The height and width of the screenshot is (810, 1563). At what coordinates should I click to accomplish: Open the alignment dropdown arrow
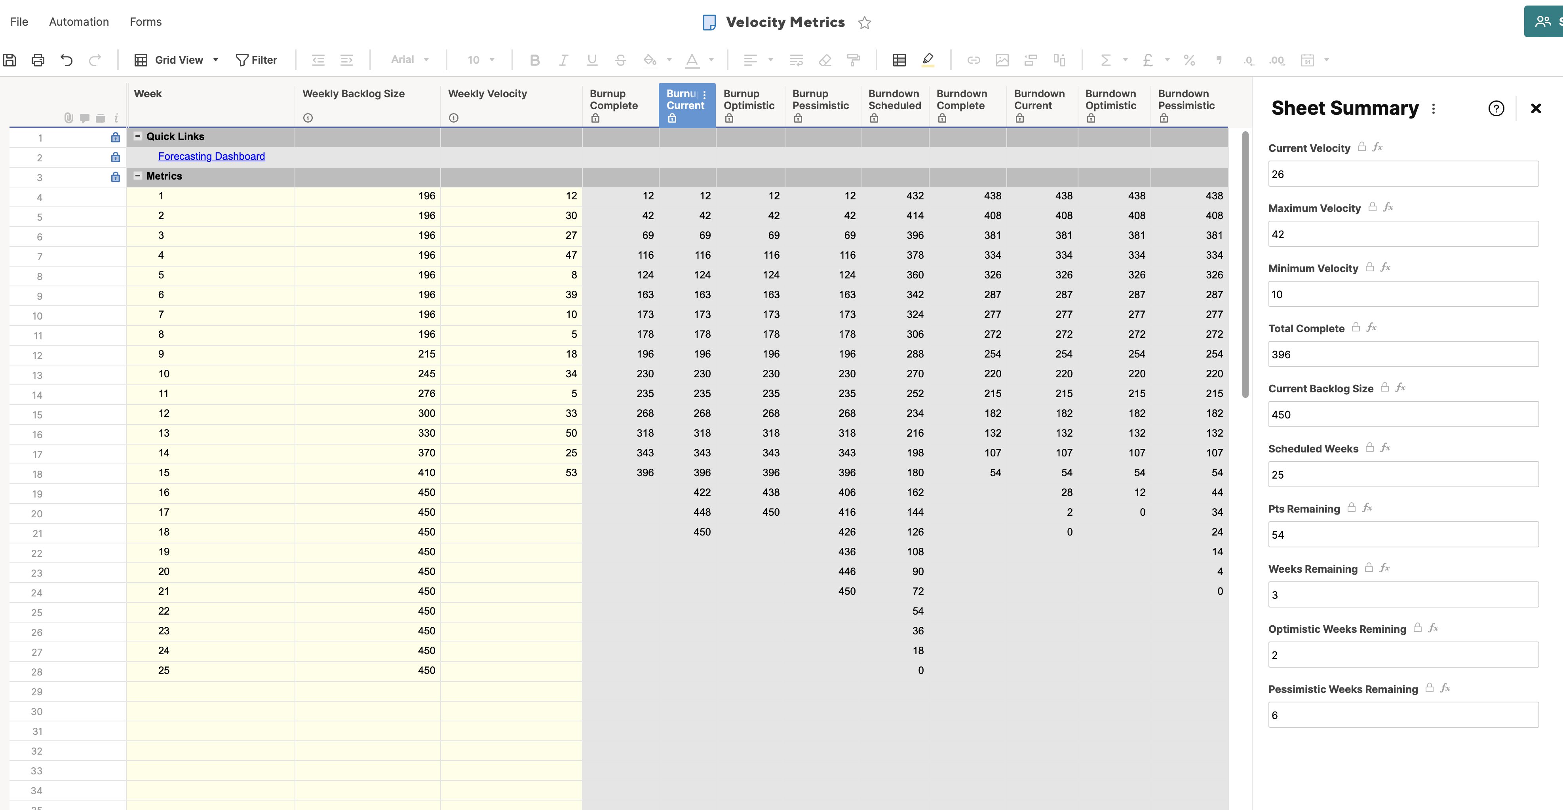(x=770, y=60)
